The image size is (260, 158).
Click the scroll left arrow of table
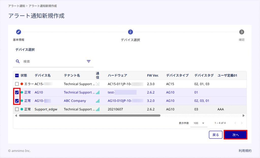coord(16,115)
